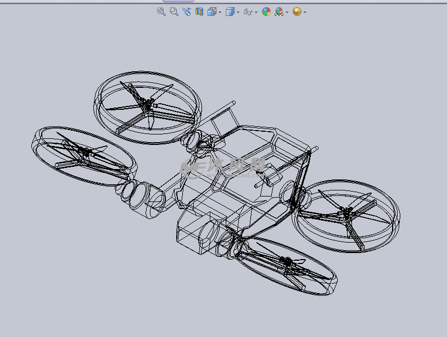Screen dimensions: 447x337
Task: Return to the Previous View
Action: tap(187, 12)
